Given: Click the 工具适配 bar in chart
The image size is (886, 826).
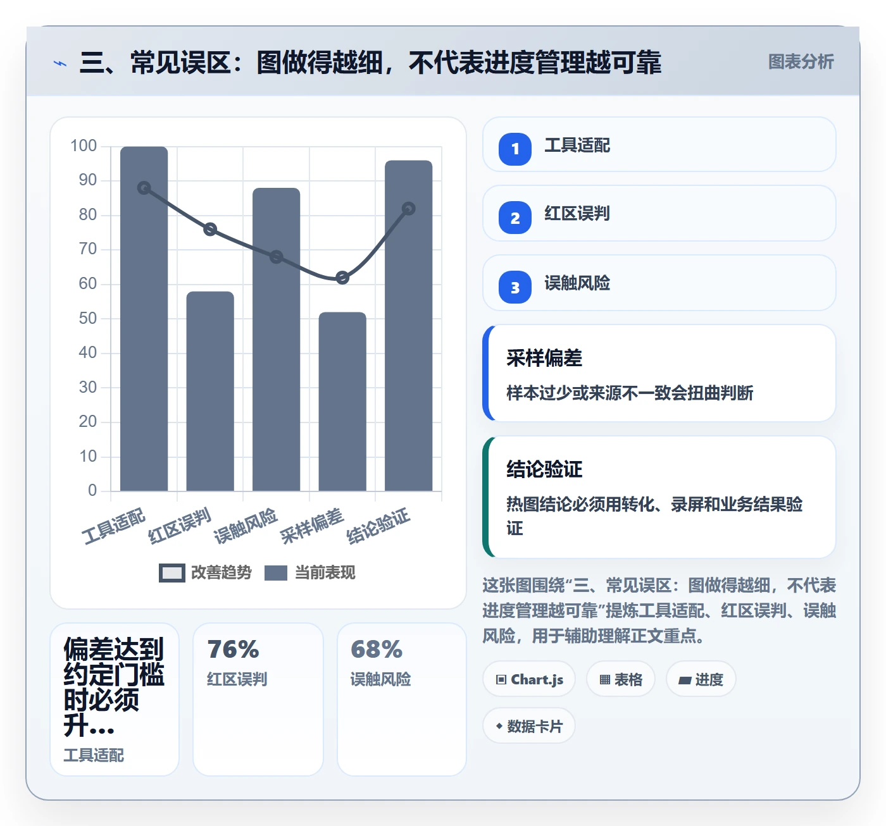Looking at the screenshot, I should 144,319.
